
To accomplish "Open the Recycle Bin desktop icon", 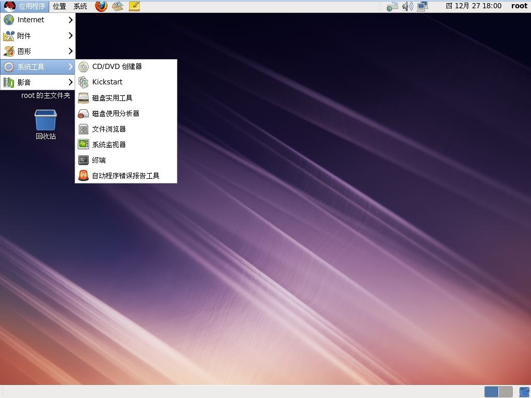I will [46, 120].
